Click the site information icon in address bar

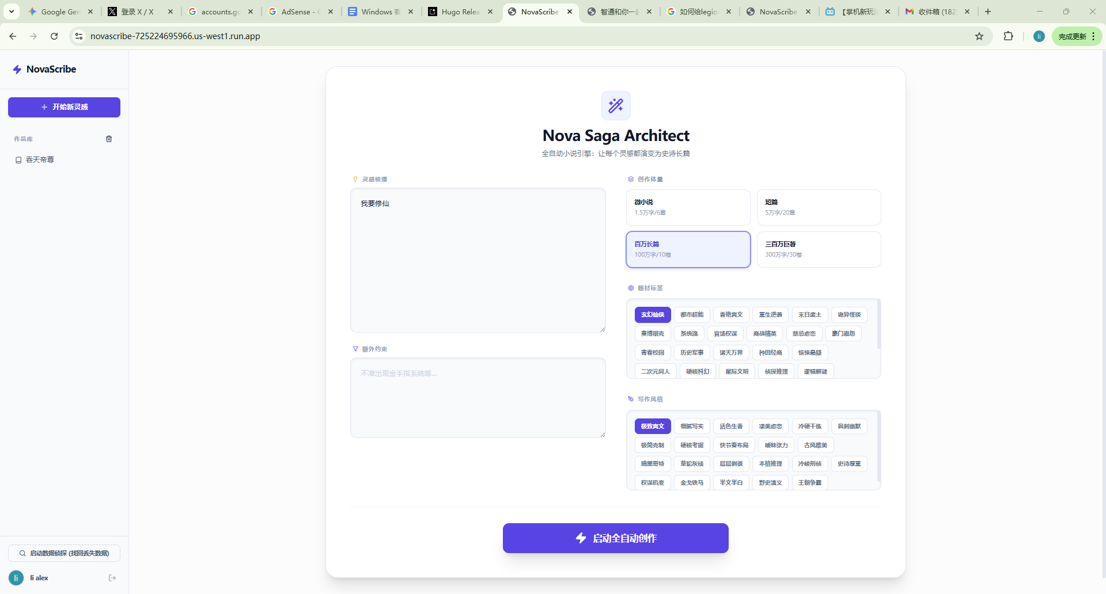pyautogui.click(x=79, y=36)
